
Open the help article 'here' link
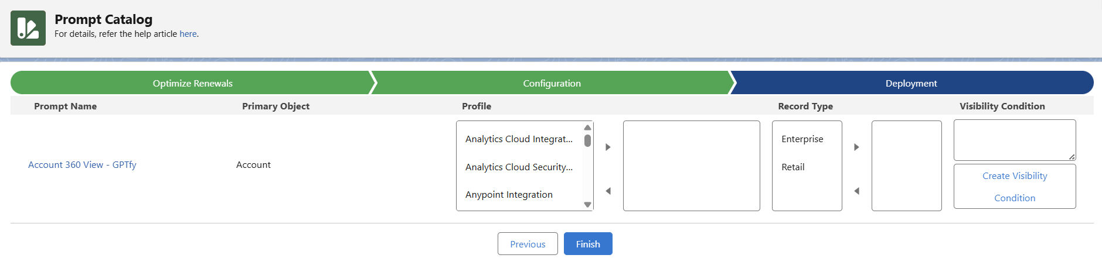[188, 34]
